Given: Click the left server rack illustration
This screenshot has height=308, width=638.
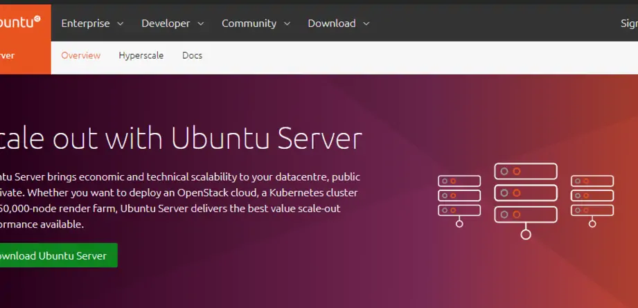Looking at the screenshot, I should [459, 200].
